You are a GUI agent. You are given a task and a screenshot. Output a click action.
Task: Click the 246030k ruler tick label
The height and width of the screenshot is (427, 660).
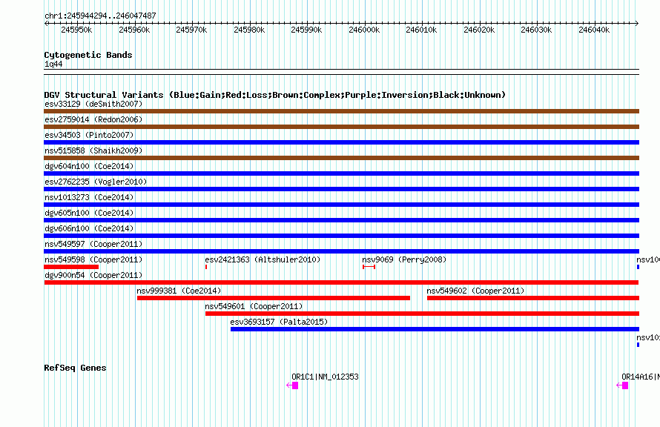click(x=536, y=30)
